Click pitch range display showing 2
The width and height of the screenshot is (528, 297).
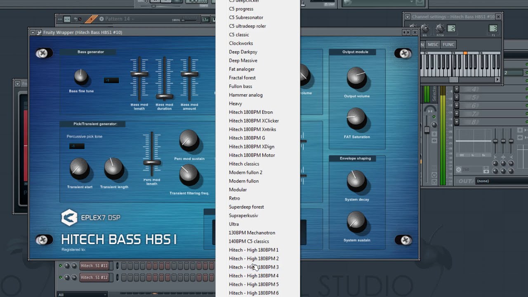[452, 28]
